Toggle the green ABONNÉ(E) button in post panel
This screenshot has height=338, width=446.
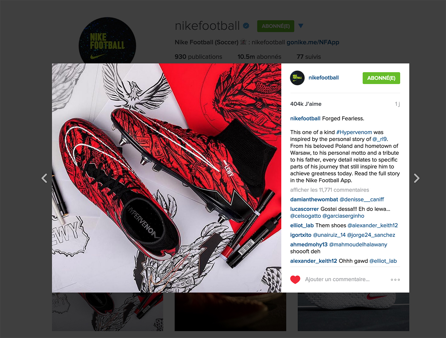click(381, 78)
